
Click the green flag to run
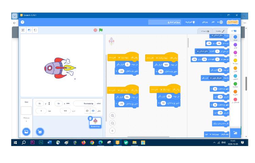tap(101, 30)
